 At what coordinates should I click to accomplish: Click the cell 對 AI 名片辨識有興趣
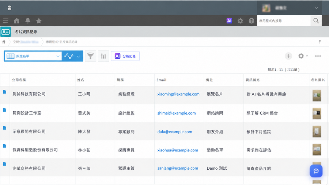coord(266,94)
